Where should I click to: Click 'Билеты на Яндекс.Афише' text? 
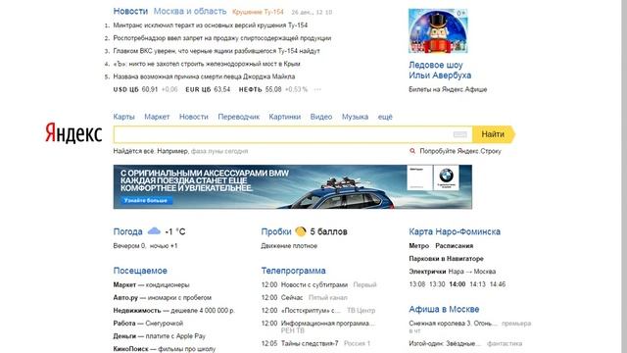tap(448, 89)
